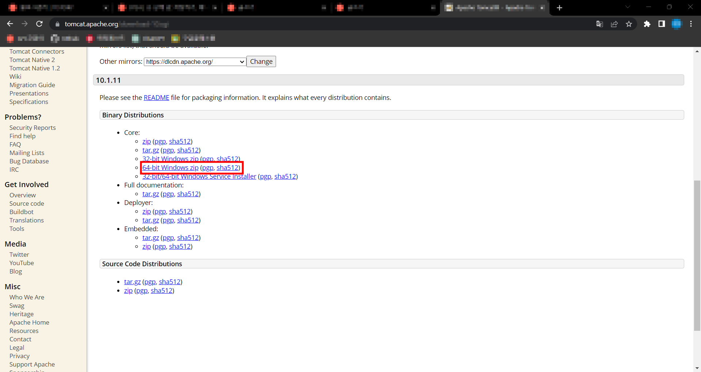Open the Translations sidebar link

pyautogui.click(x=27, y=220)
